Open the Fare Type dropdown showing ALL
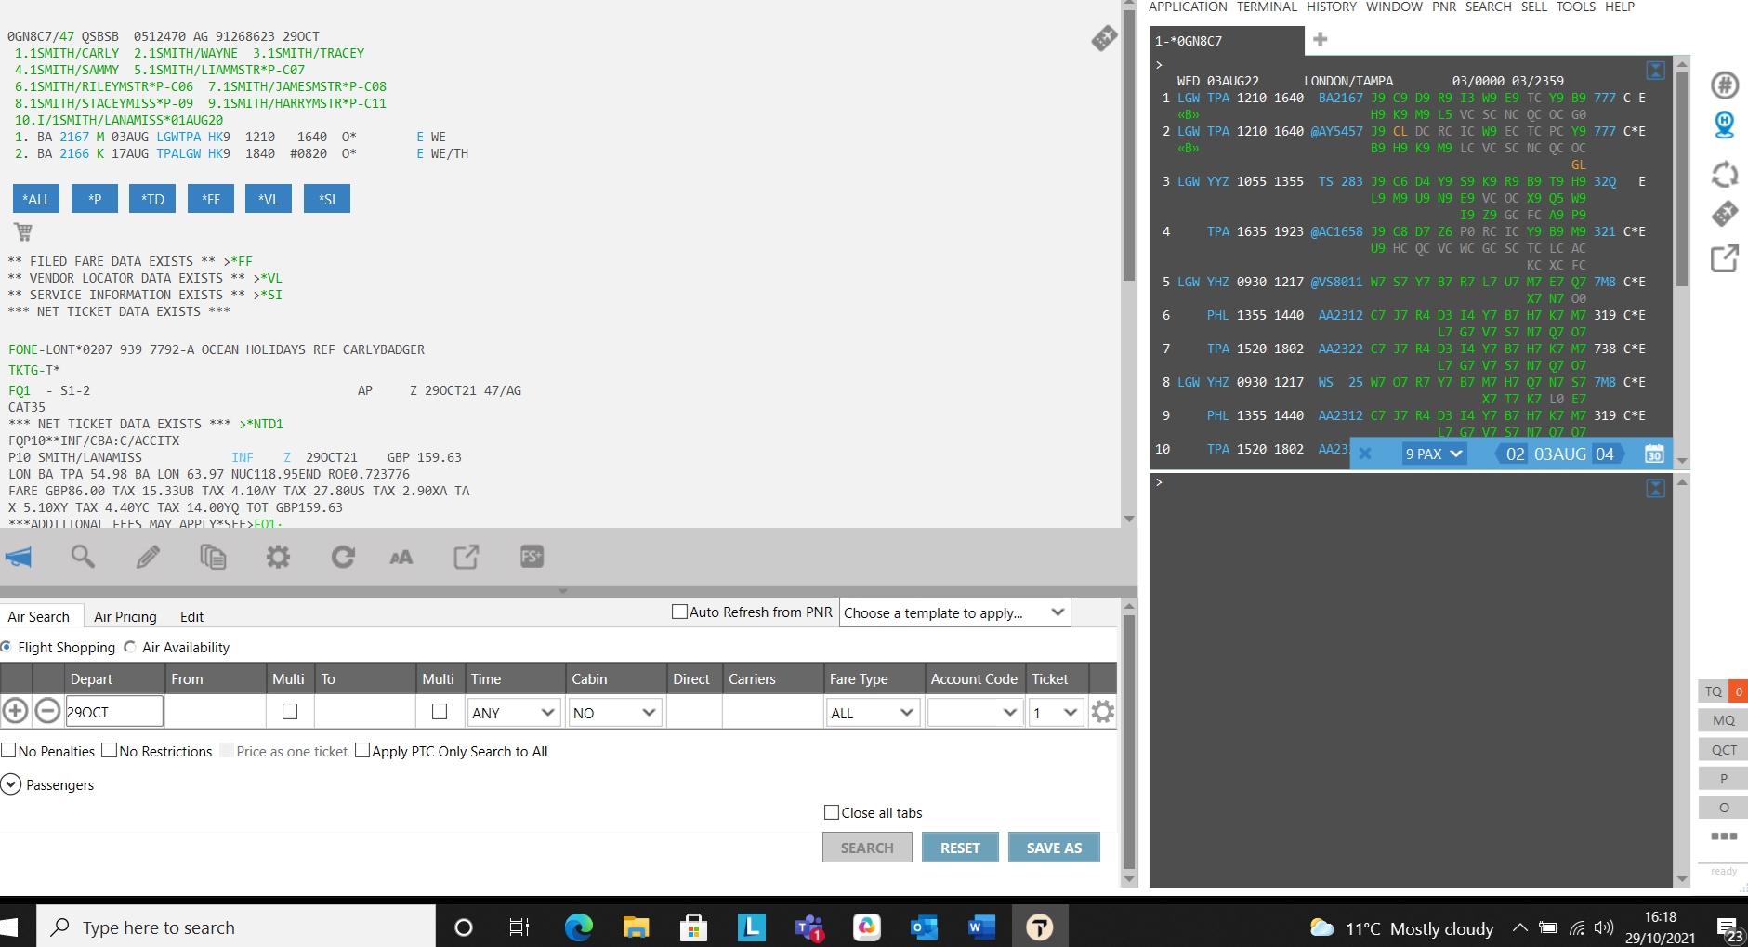This screenshot has height=947, width=1748. point(873,713)
